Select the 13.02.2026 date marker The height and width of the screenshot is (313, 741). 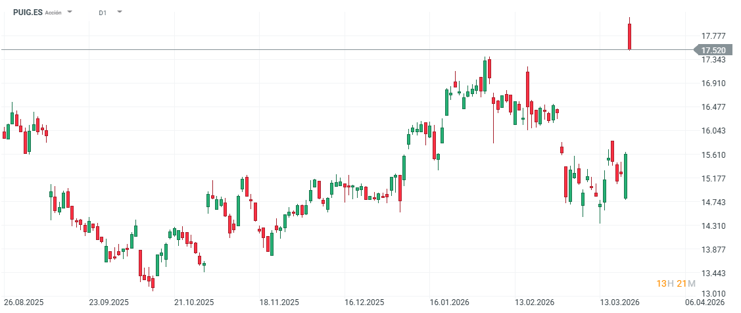[x=535, y=302]
